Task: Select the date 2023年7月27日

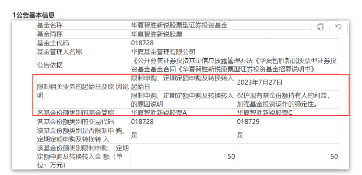Action: (x=260, y=82)
